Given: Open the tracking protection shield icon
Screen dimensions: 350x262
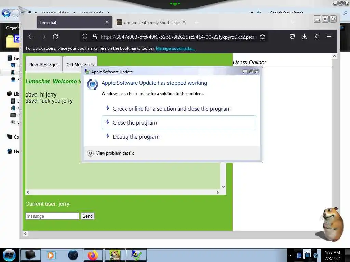Looking at the screenshot, I should click(x=85, y=37).
